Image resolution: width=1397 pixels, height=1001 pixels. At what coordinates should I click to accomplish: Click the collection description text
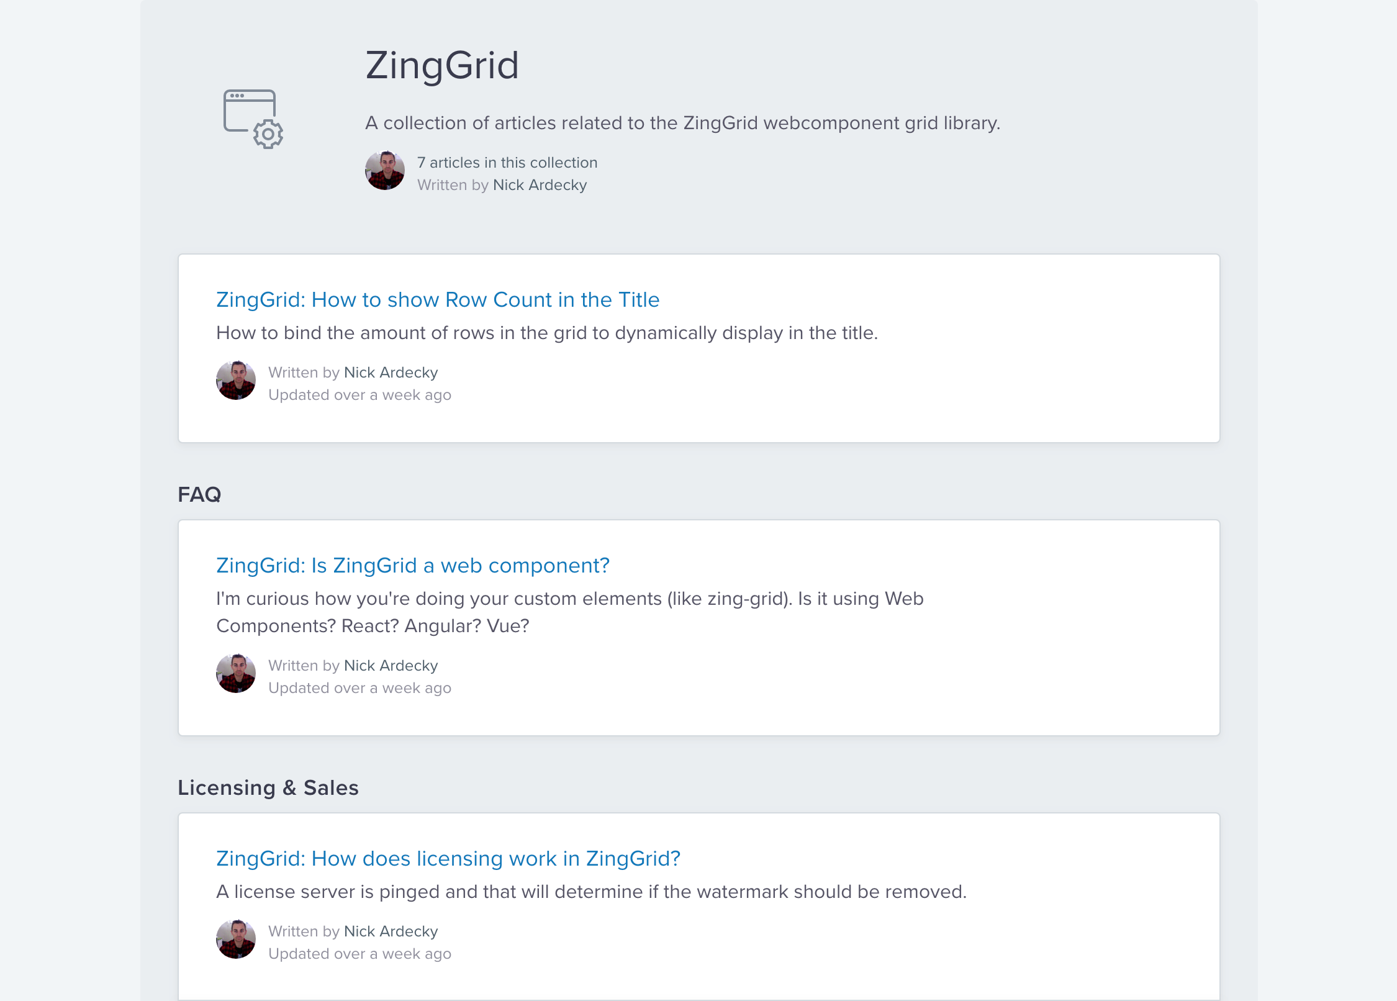point(682,123)
